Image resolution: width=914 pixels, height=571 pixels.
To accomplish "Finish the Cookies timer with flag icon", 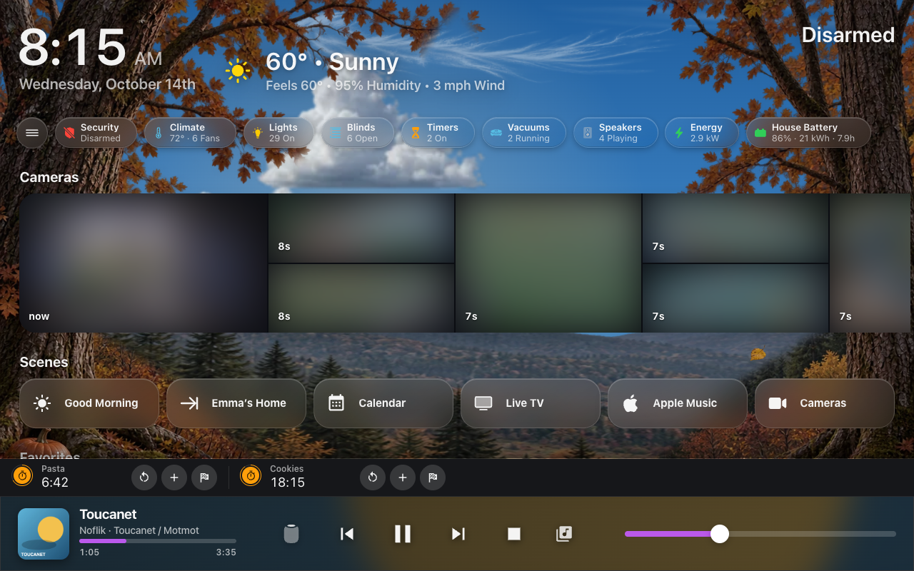I will pos(433,477).
